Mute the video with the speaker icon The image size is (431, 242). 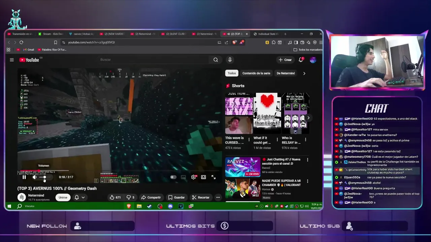point(34,177)
